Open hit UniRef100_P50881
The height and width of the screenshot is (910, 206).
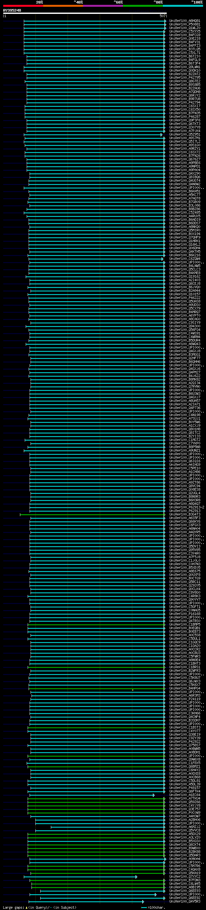click(184, 25)
